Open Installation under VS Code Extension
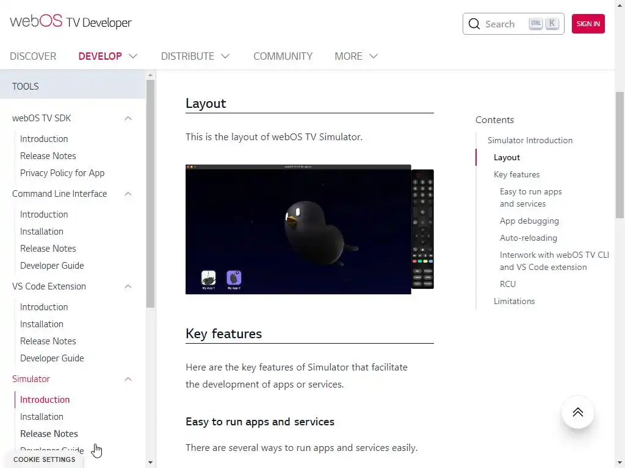This screenshot has height=468, width=625. 42,324
